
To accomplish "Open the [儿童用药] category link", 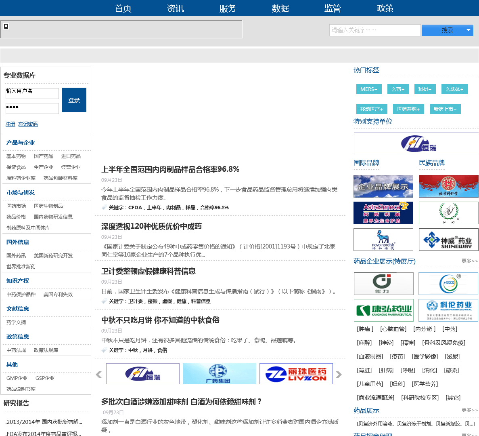I will (x=370, y=384).
